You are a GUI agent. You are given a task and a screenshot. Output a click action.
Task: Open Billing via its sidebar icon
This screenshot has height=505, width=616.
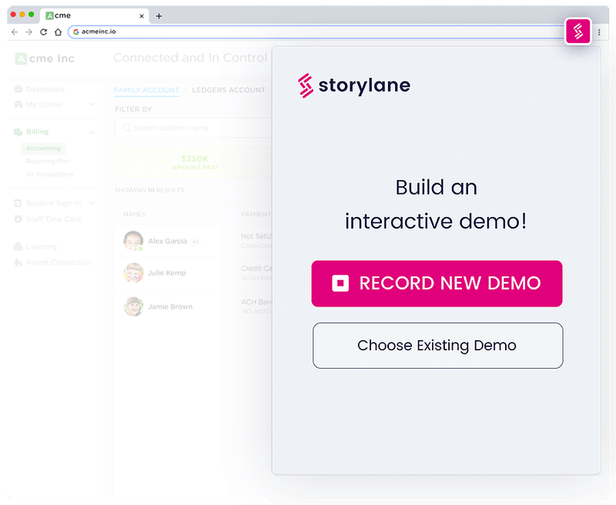(18, 132)
